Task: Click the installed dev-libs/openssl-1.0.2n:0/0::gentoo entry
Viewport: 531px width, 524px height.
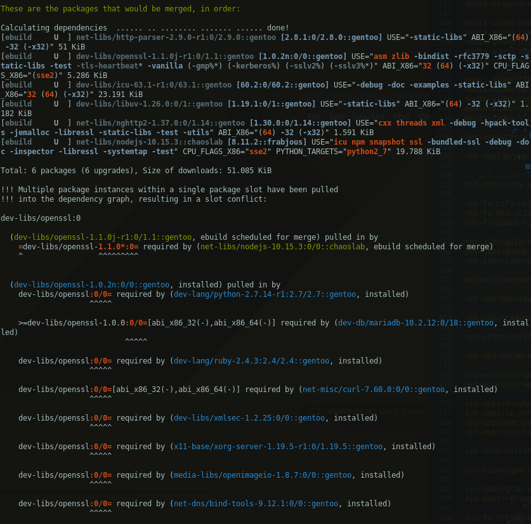Action: pos(91,284)
